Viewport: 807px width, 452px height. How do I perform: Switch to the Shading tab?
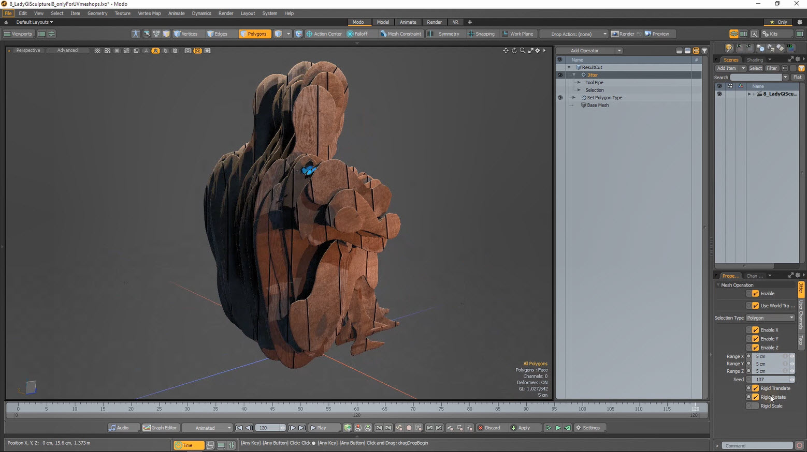coord(755,59)
